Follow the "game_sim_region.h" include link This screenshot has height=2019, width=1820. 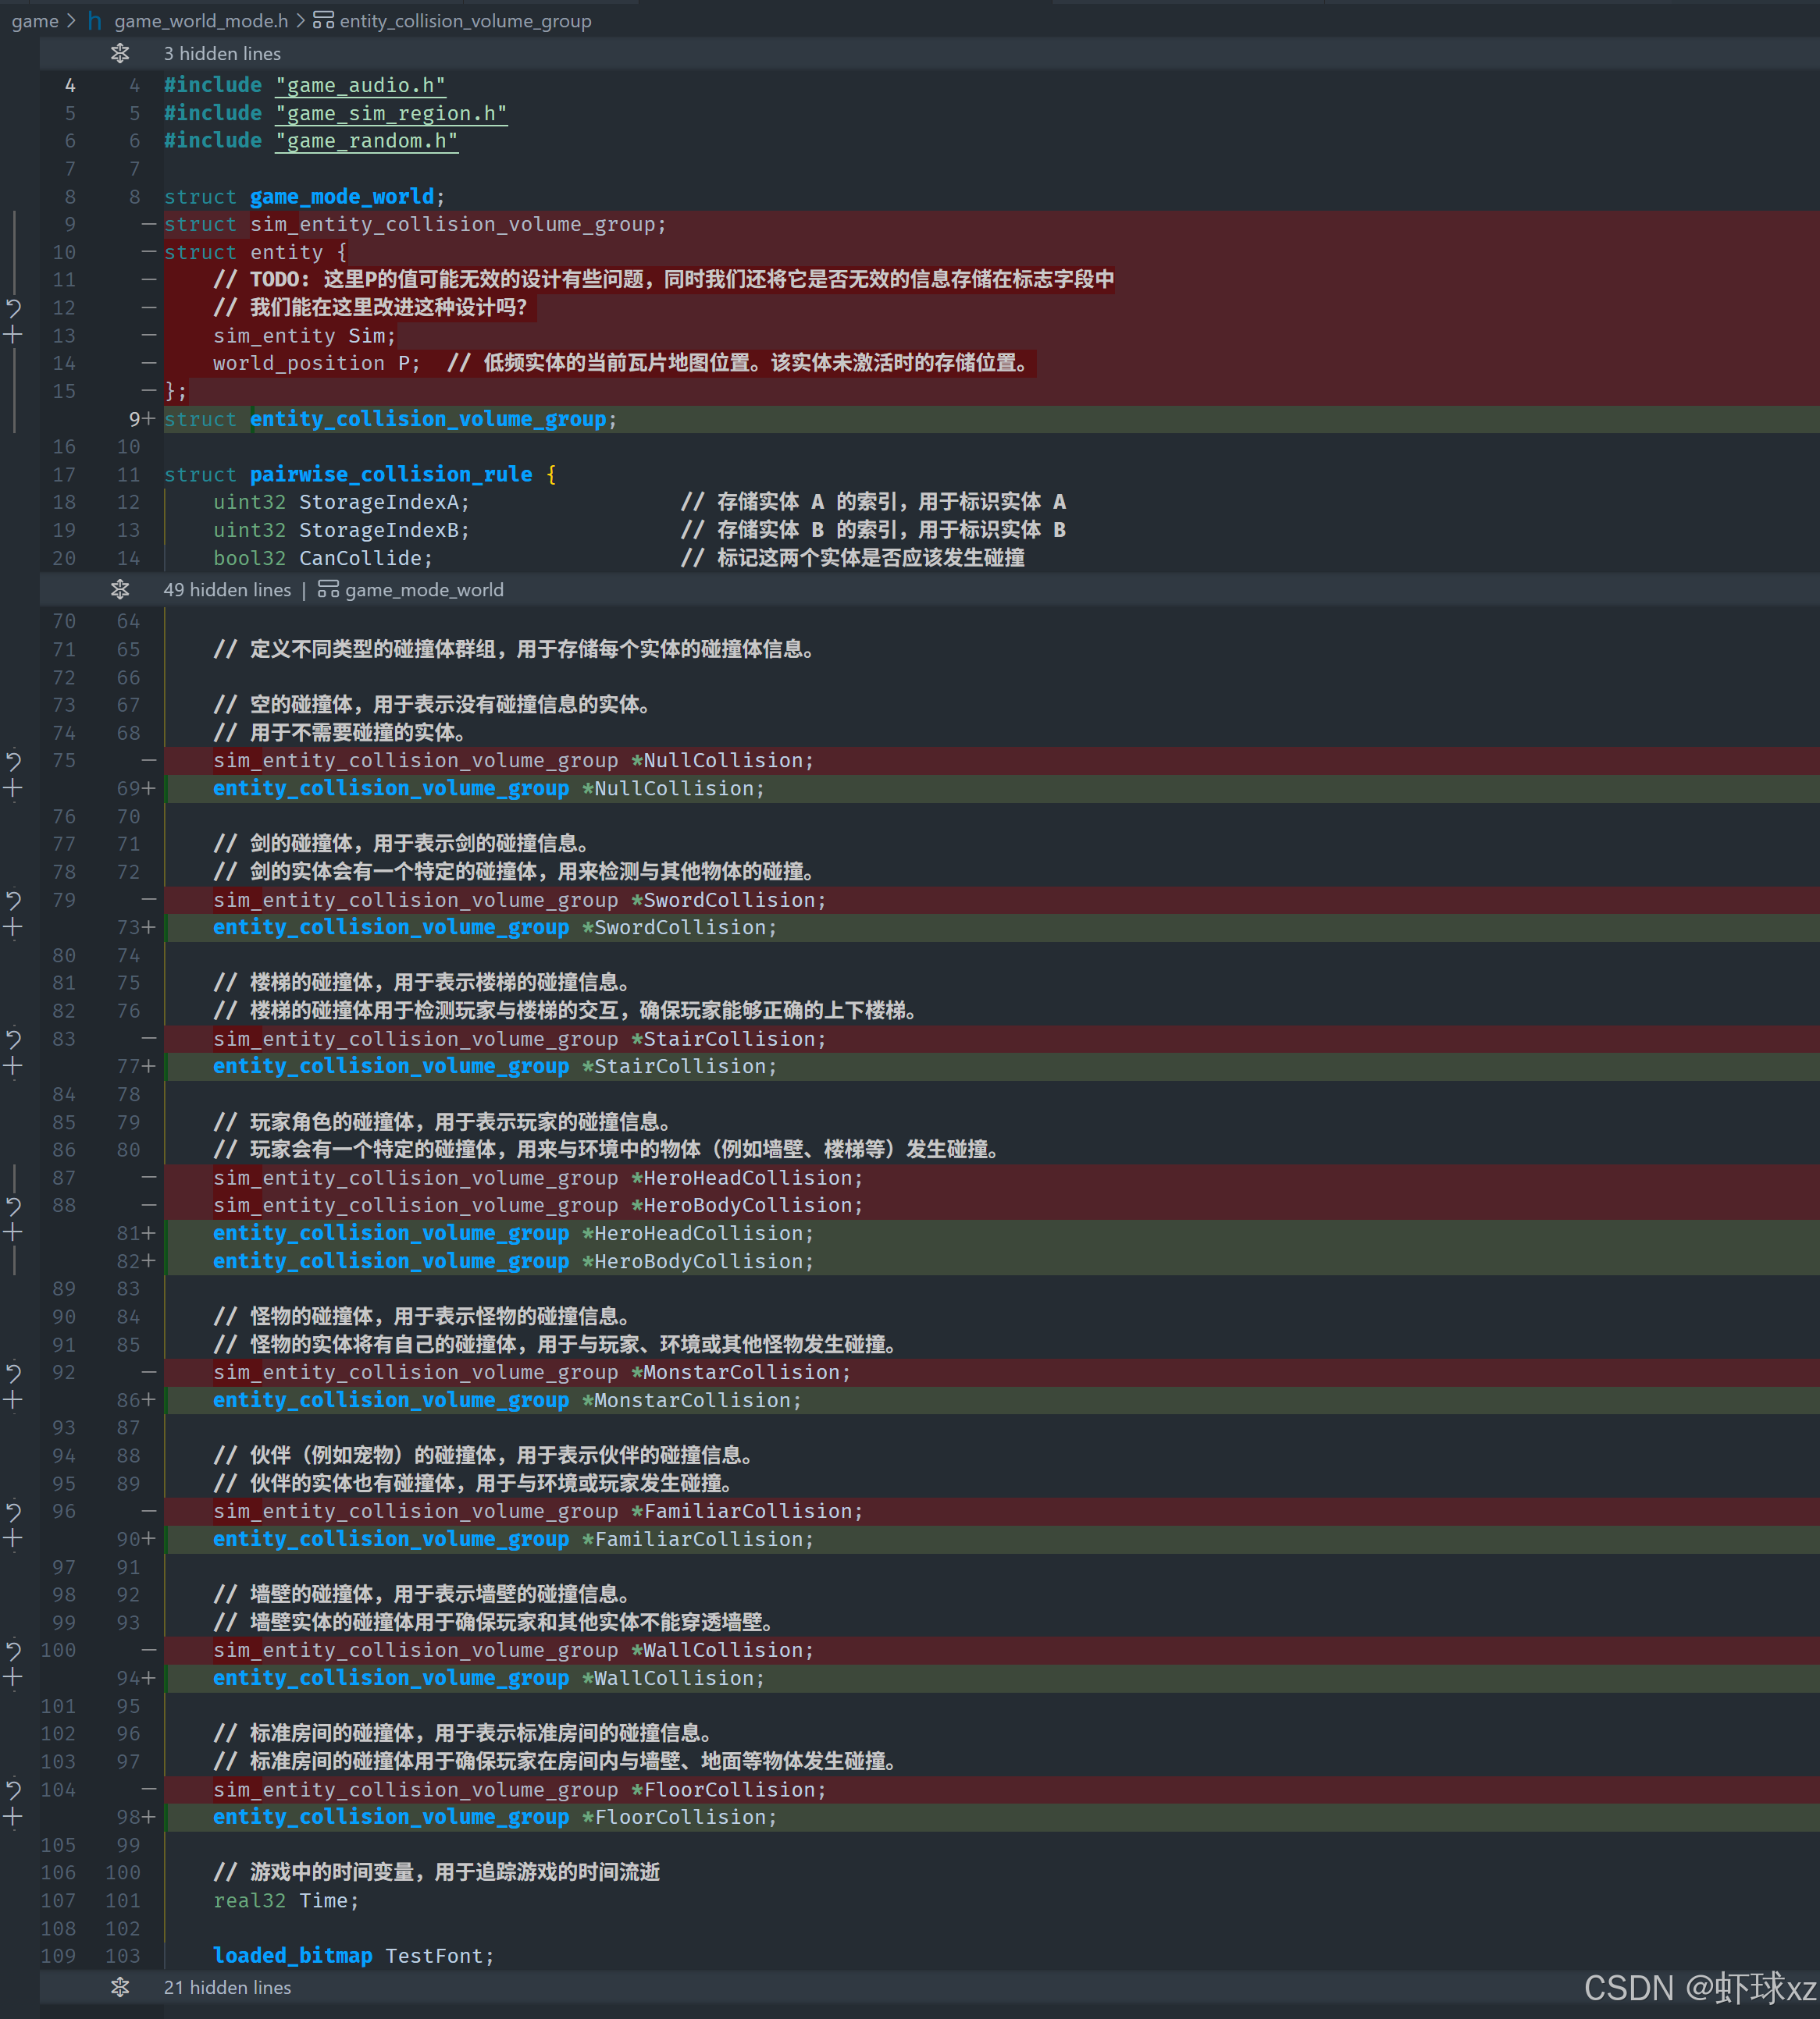coord(391,114)
